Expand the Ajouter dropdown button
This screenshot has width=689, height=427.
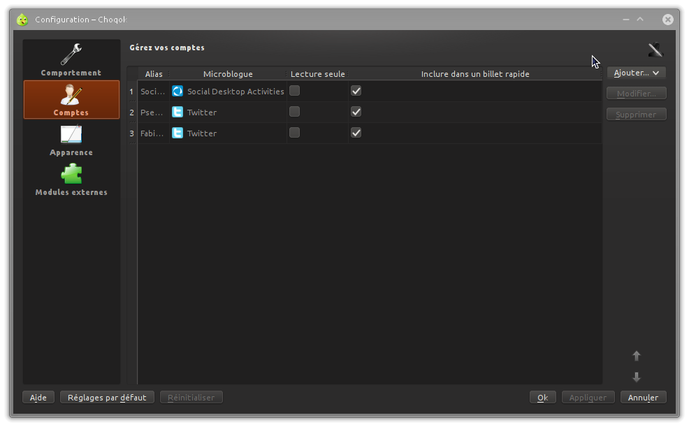[x=636, y=73]
